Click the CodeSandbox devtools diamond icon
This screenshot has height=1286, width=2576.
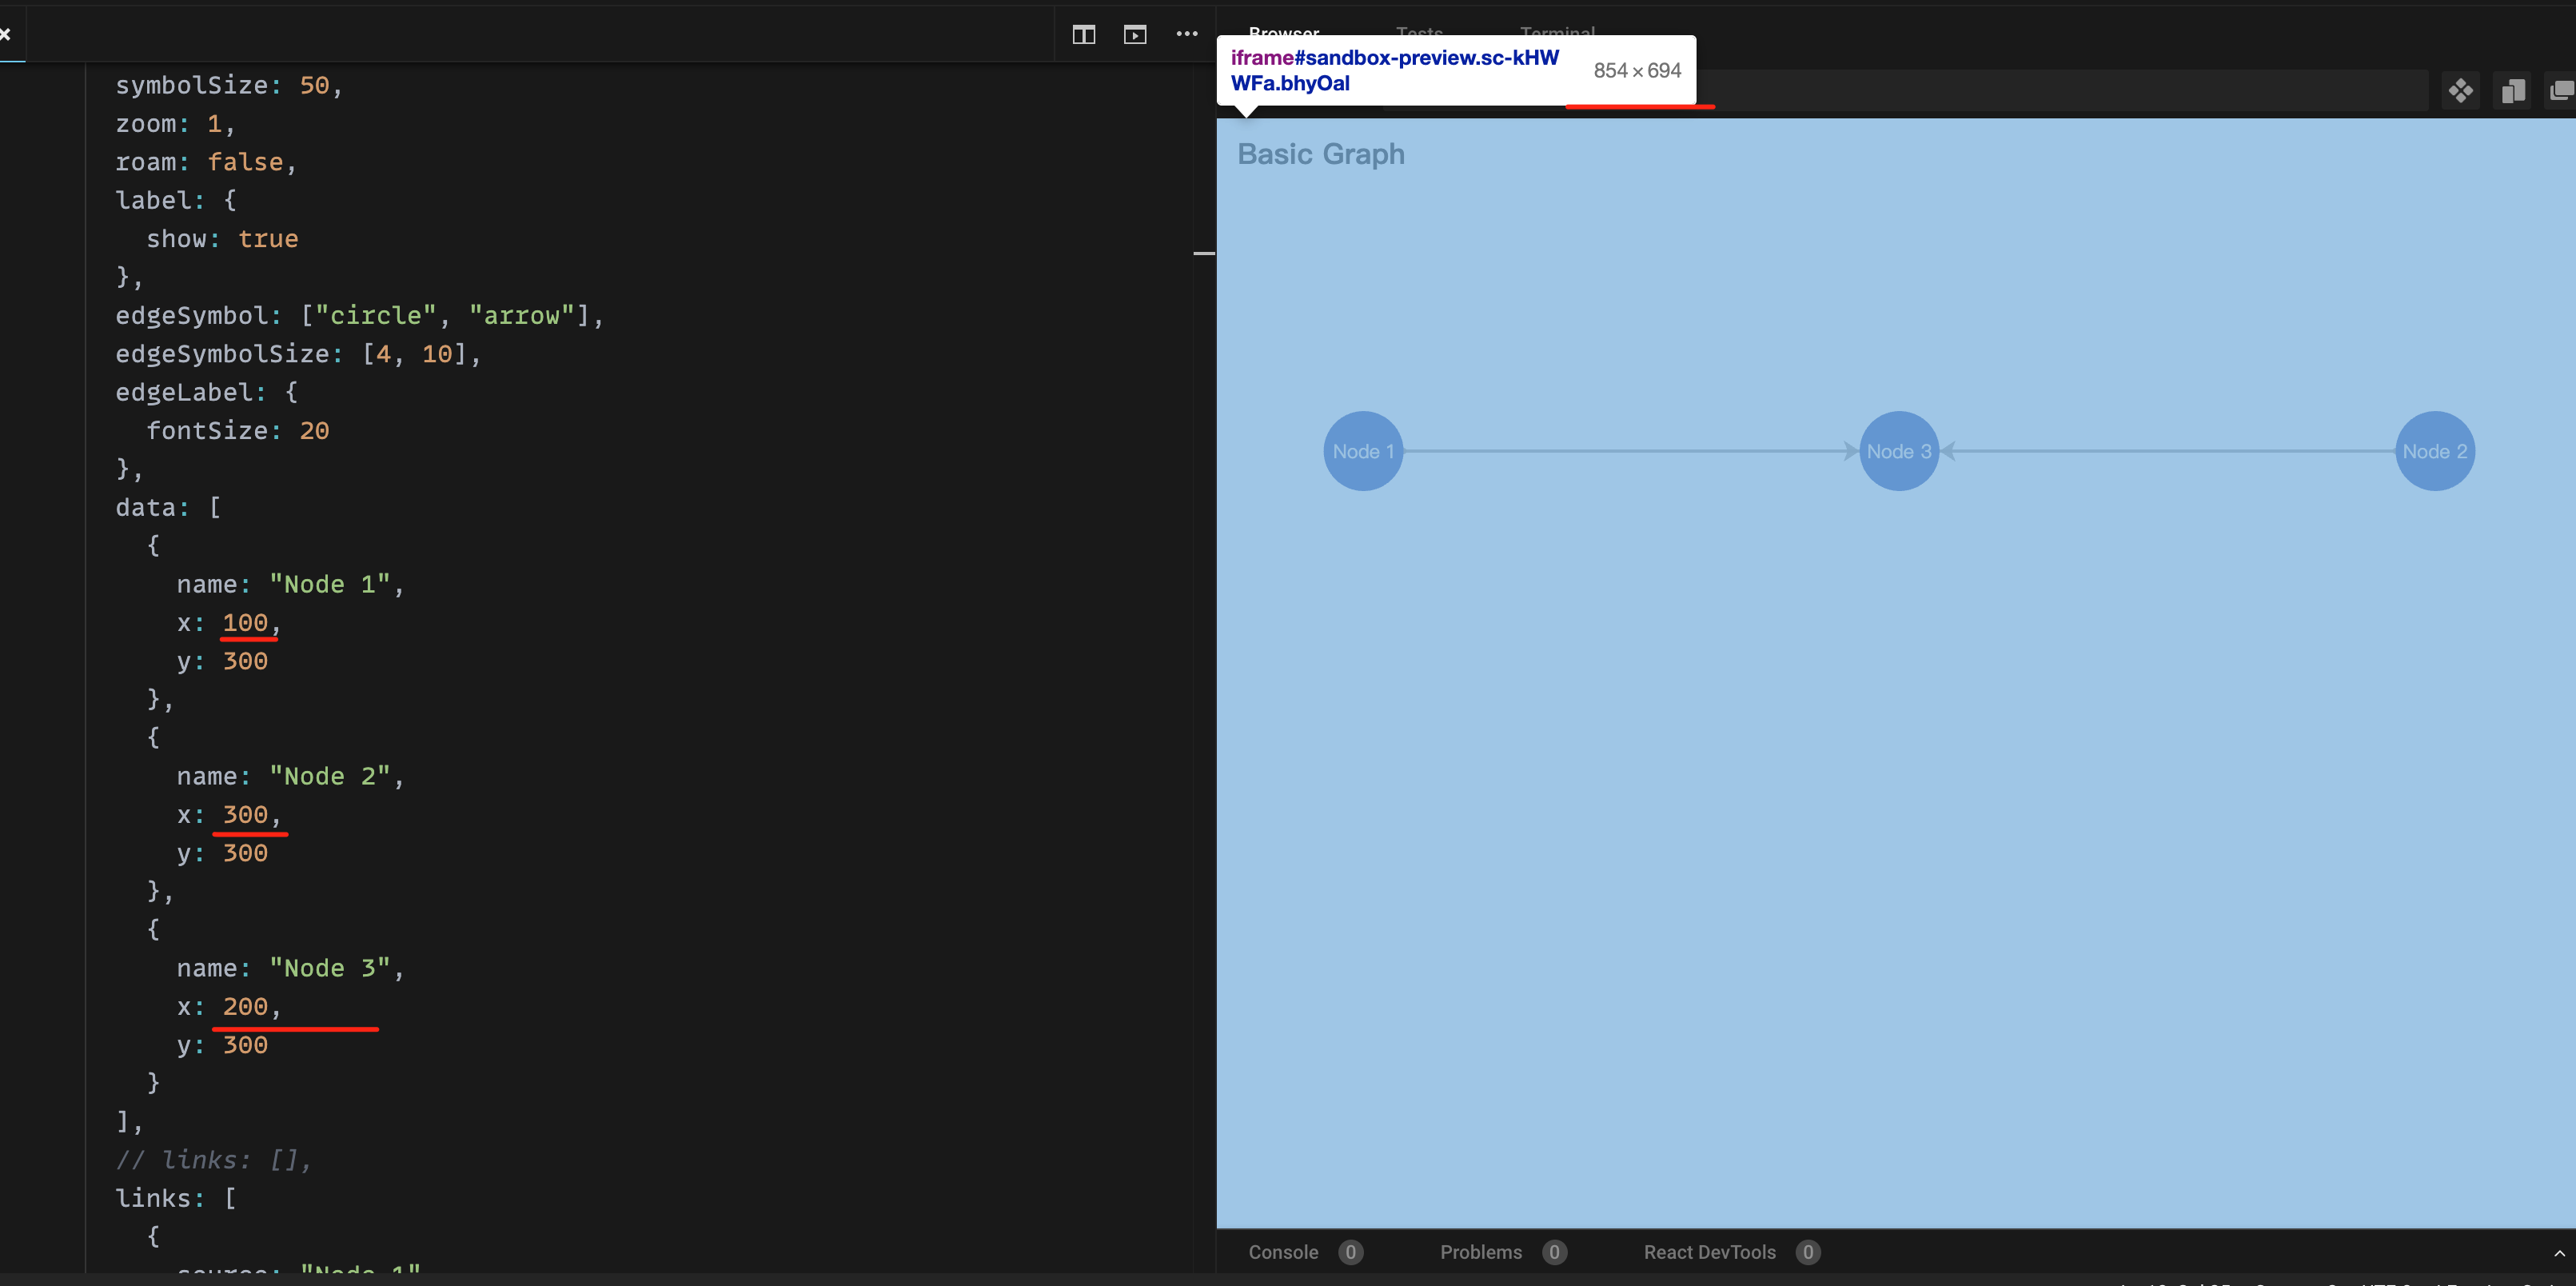pos(2462,90)
